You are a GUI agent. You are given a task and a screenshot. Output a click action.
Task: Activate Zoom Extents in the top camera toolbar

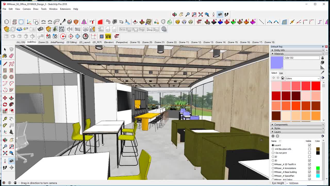click(200, 14)
